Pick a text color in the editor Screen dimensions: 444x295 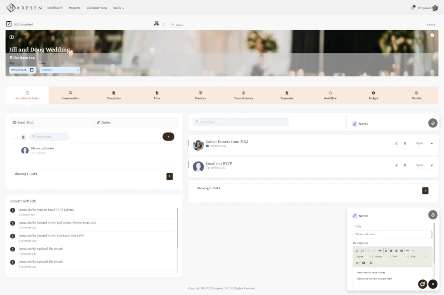tap(358, 263)
